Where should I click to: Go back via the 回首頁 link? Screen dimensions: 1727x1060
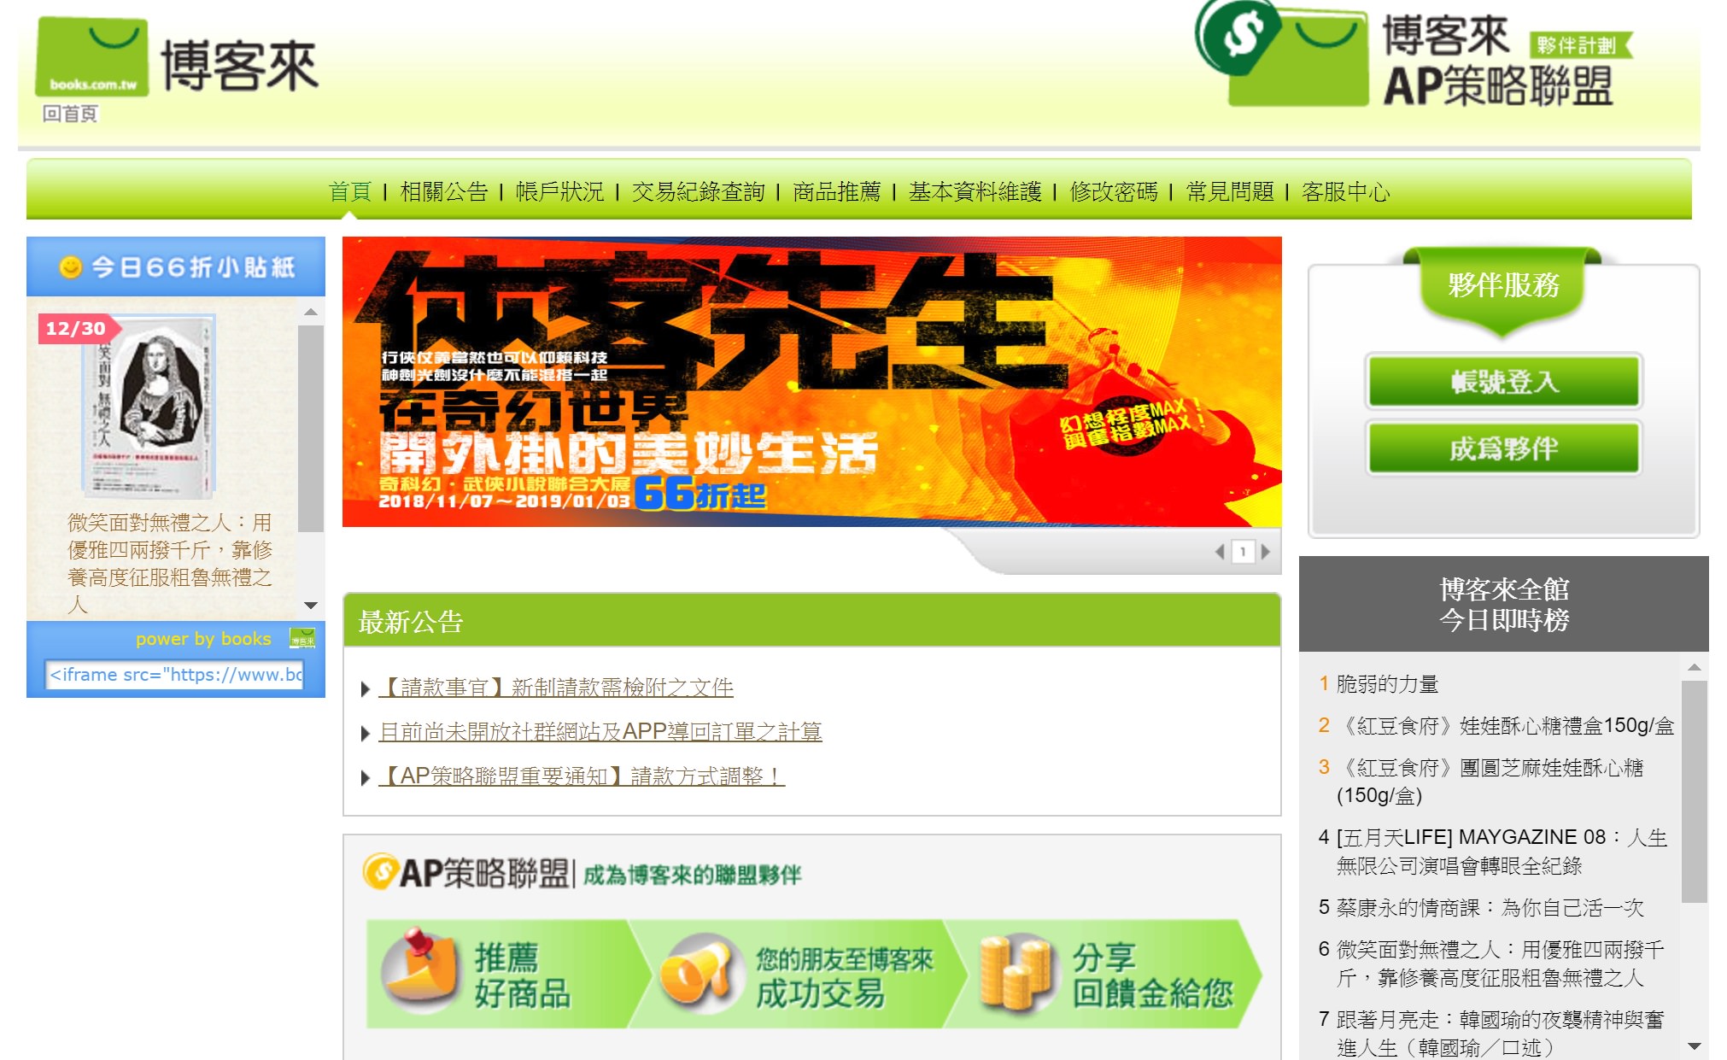click(x=70, y=114)
